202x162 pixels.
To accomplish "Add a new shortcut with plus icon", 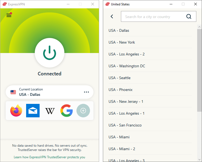I will [83, 111].
